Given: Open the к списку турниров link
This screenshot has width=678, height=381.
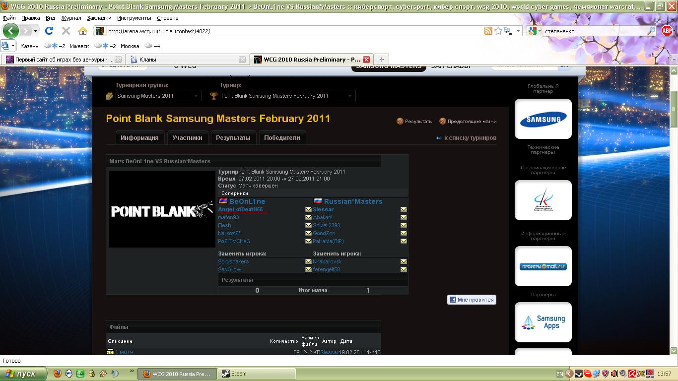Looking at the screenshot, I should [x=470, y=138].
